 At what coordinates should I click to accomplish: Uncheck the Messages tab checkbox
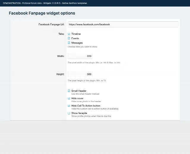tap(69, 43)
